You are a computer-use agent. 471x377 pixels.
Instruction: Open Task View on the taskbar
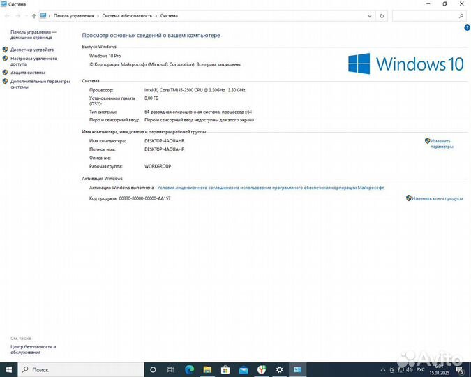pos(171,369)
